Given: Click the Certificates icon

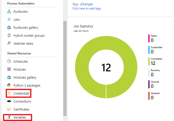Looking at the screenshot, I should [9, 109].
